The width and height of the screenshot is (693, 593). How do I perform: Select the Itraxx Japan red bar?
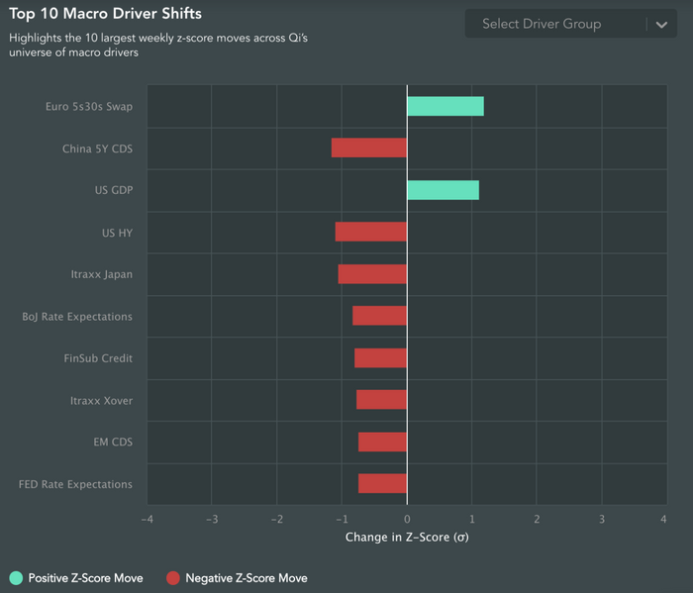coord(372,274)
